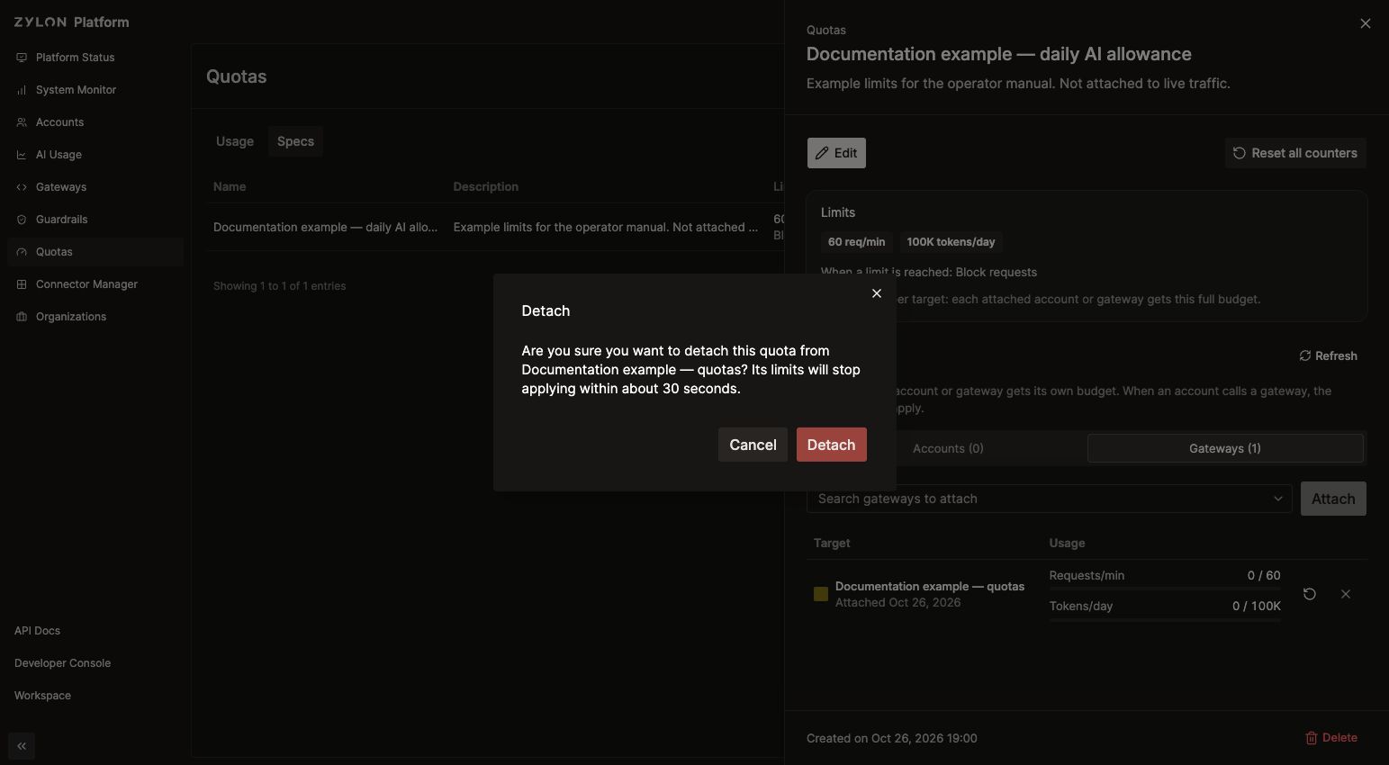Cancel the detach confirmation
Viewport: 1389px width, 765px height.
point(753,445)
